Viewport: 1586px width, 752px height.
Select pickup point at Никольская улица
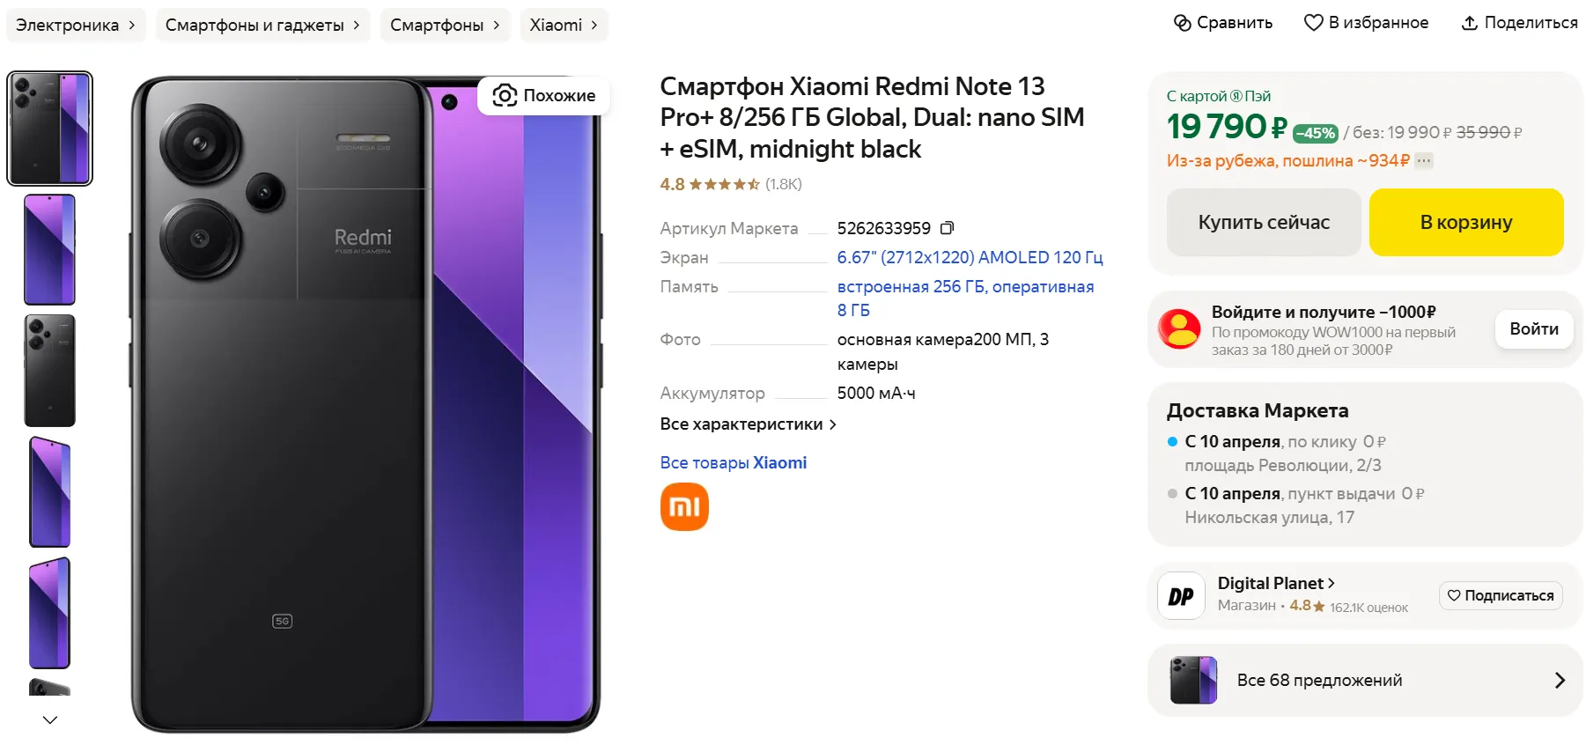[x=1172, y=494]
